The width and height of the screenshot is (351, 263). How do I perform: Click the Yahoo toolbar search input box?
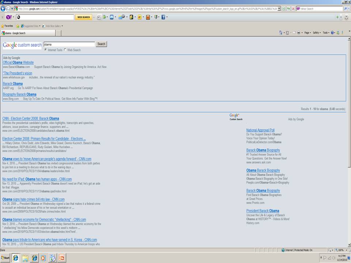coord(45,17)
